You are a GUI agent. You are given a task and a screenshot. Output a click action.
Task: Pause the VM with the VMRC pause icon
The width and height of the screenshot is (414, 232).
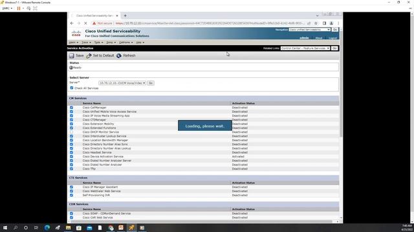(x=19, y=8)
